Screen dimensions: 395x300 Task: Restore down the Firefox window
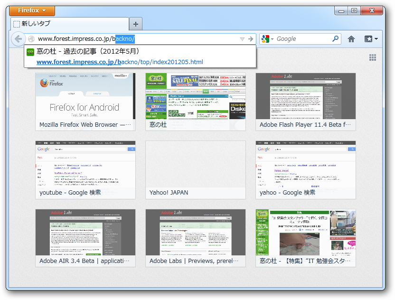pos(354,10)
